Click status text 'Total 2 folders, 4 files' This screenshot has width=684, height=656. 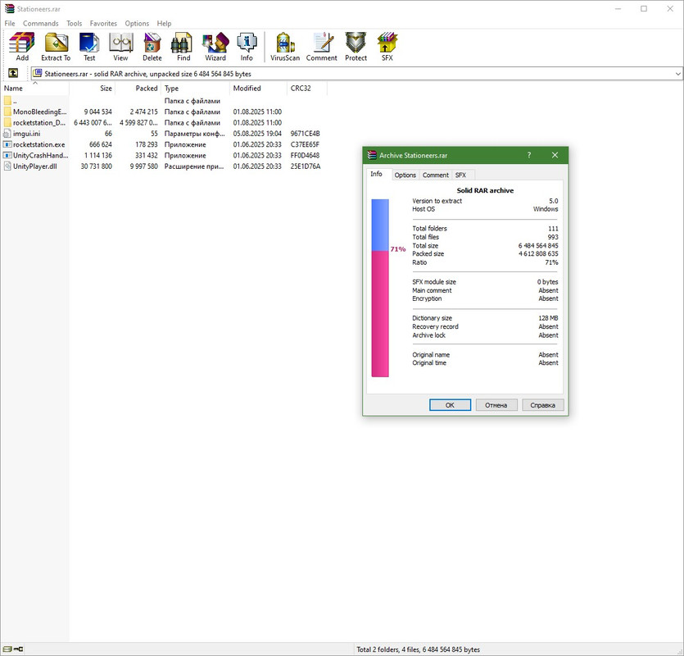pos(389,649)
